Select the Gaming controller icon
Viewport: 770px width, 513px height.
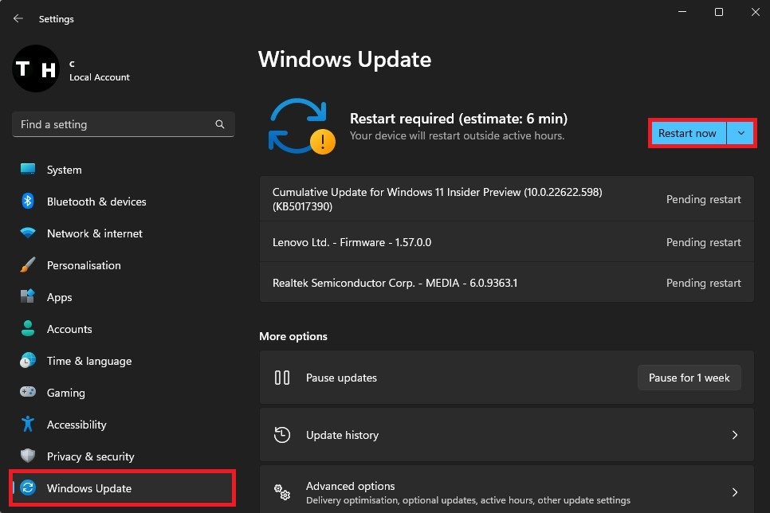click(28, 393)
